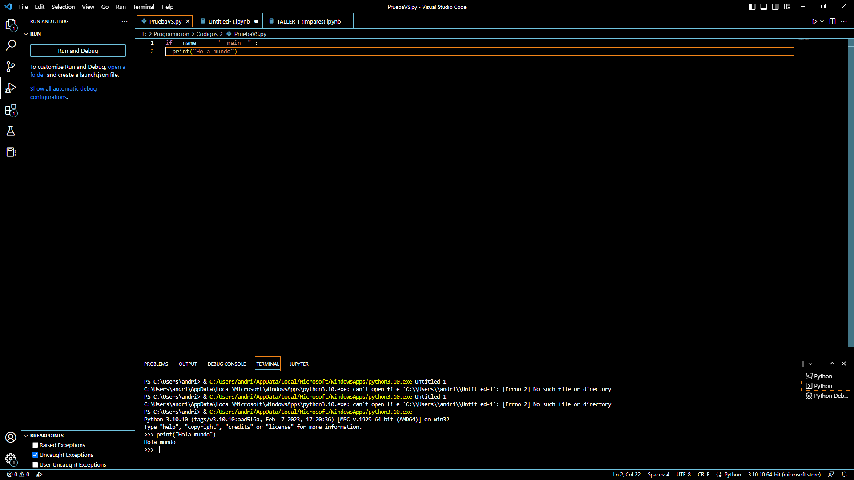Open the Source Control view
Image resolution: width=854 pixels, height=480 pixels.
click(x=11, y=67)
